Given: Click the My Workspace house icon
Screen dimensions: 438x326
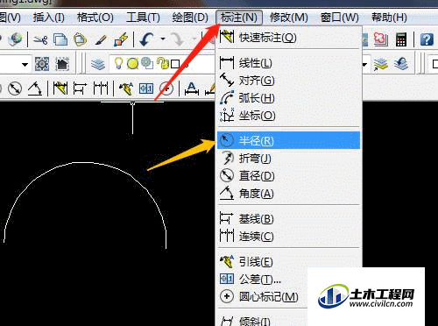Looking at the screenshot, I should point(62,64).
